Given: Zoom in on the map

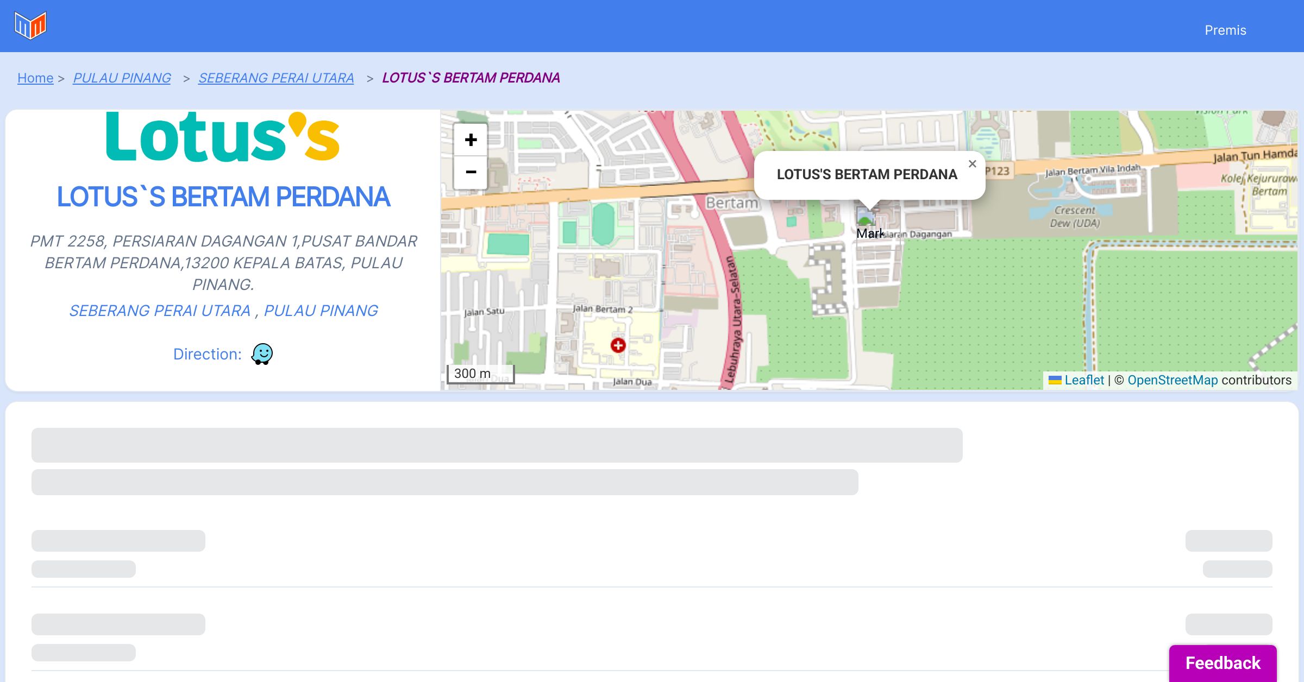Looking at the screenshot, I should 471,140.
